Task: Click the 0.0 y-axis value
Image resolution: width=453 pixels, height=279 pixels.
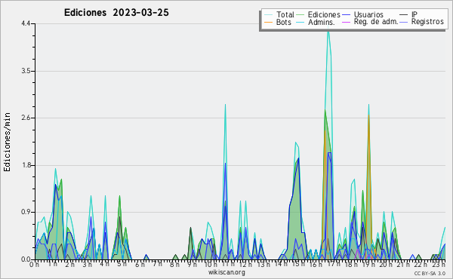Action: (x=26, y=259)
